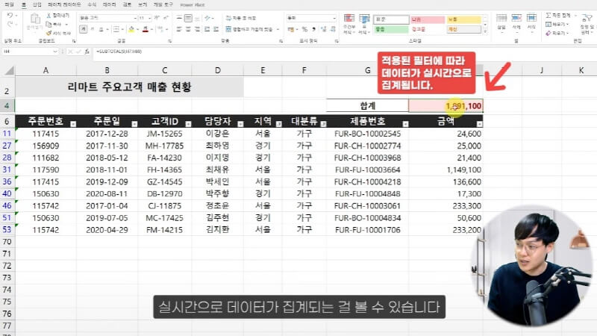597x336 pixels.
Task: Click the cell borders icon
Action: pos(116,29)
